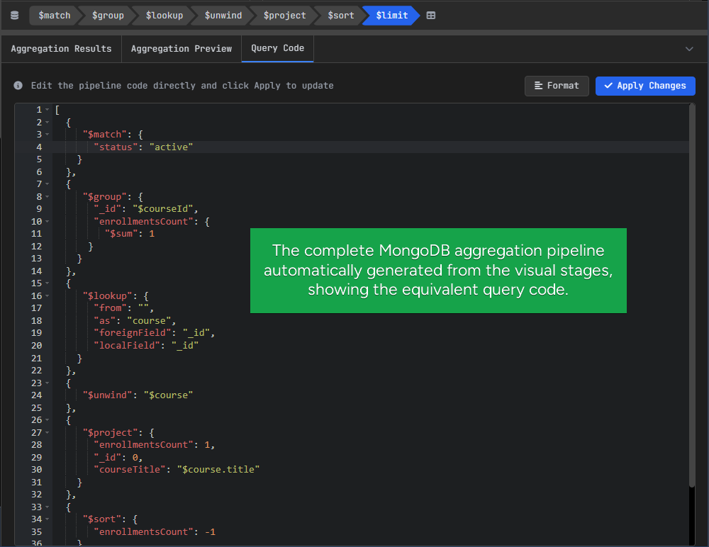
Task: Switch to the Aggregation Results tab
Action: coord(61,49)
